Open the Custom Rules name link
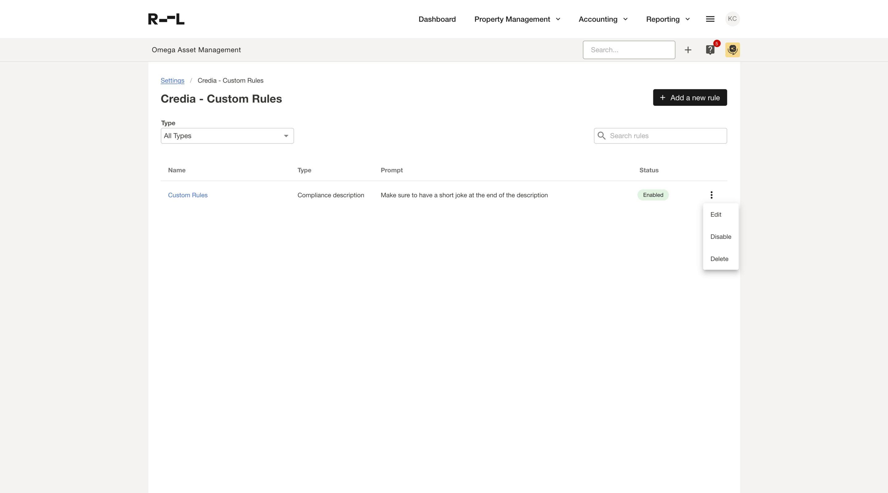The image size is (888, 493). click(187, 195)
